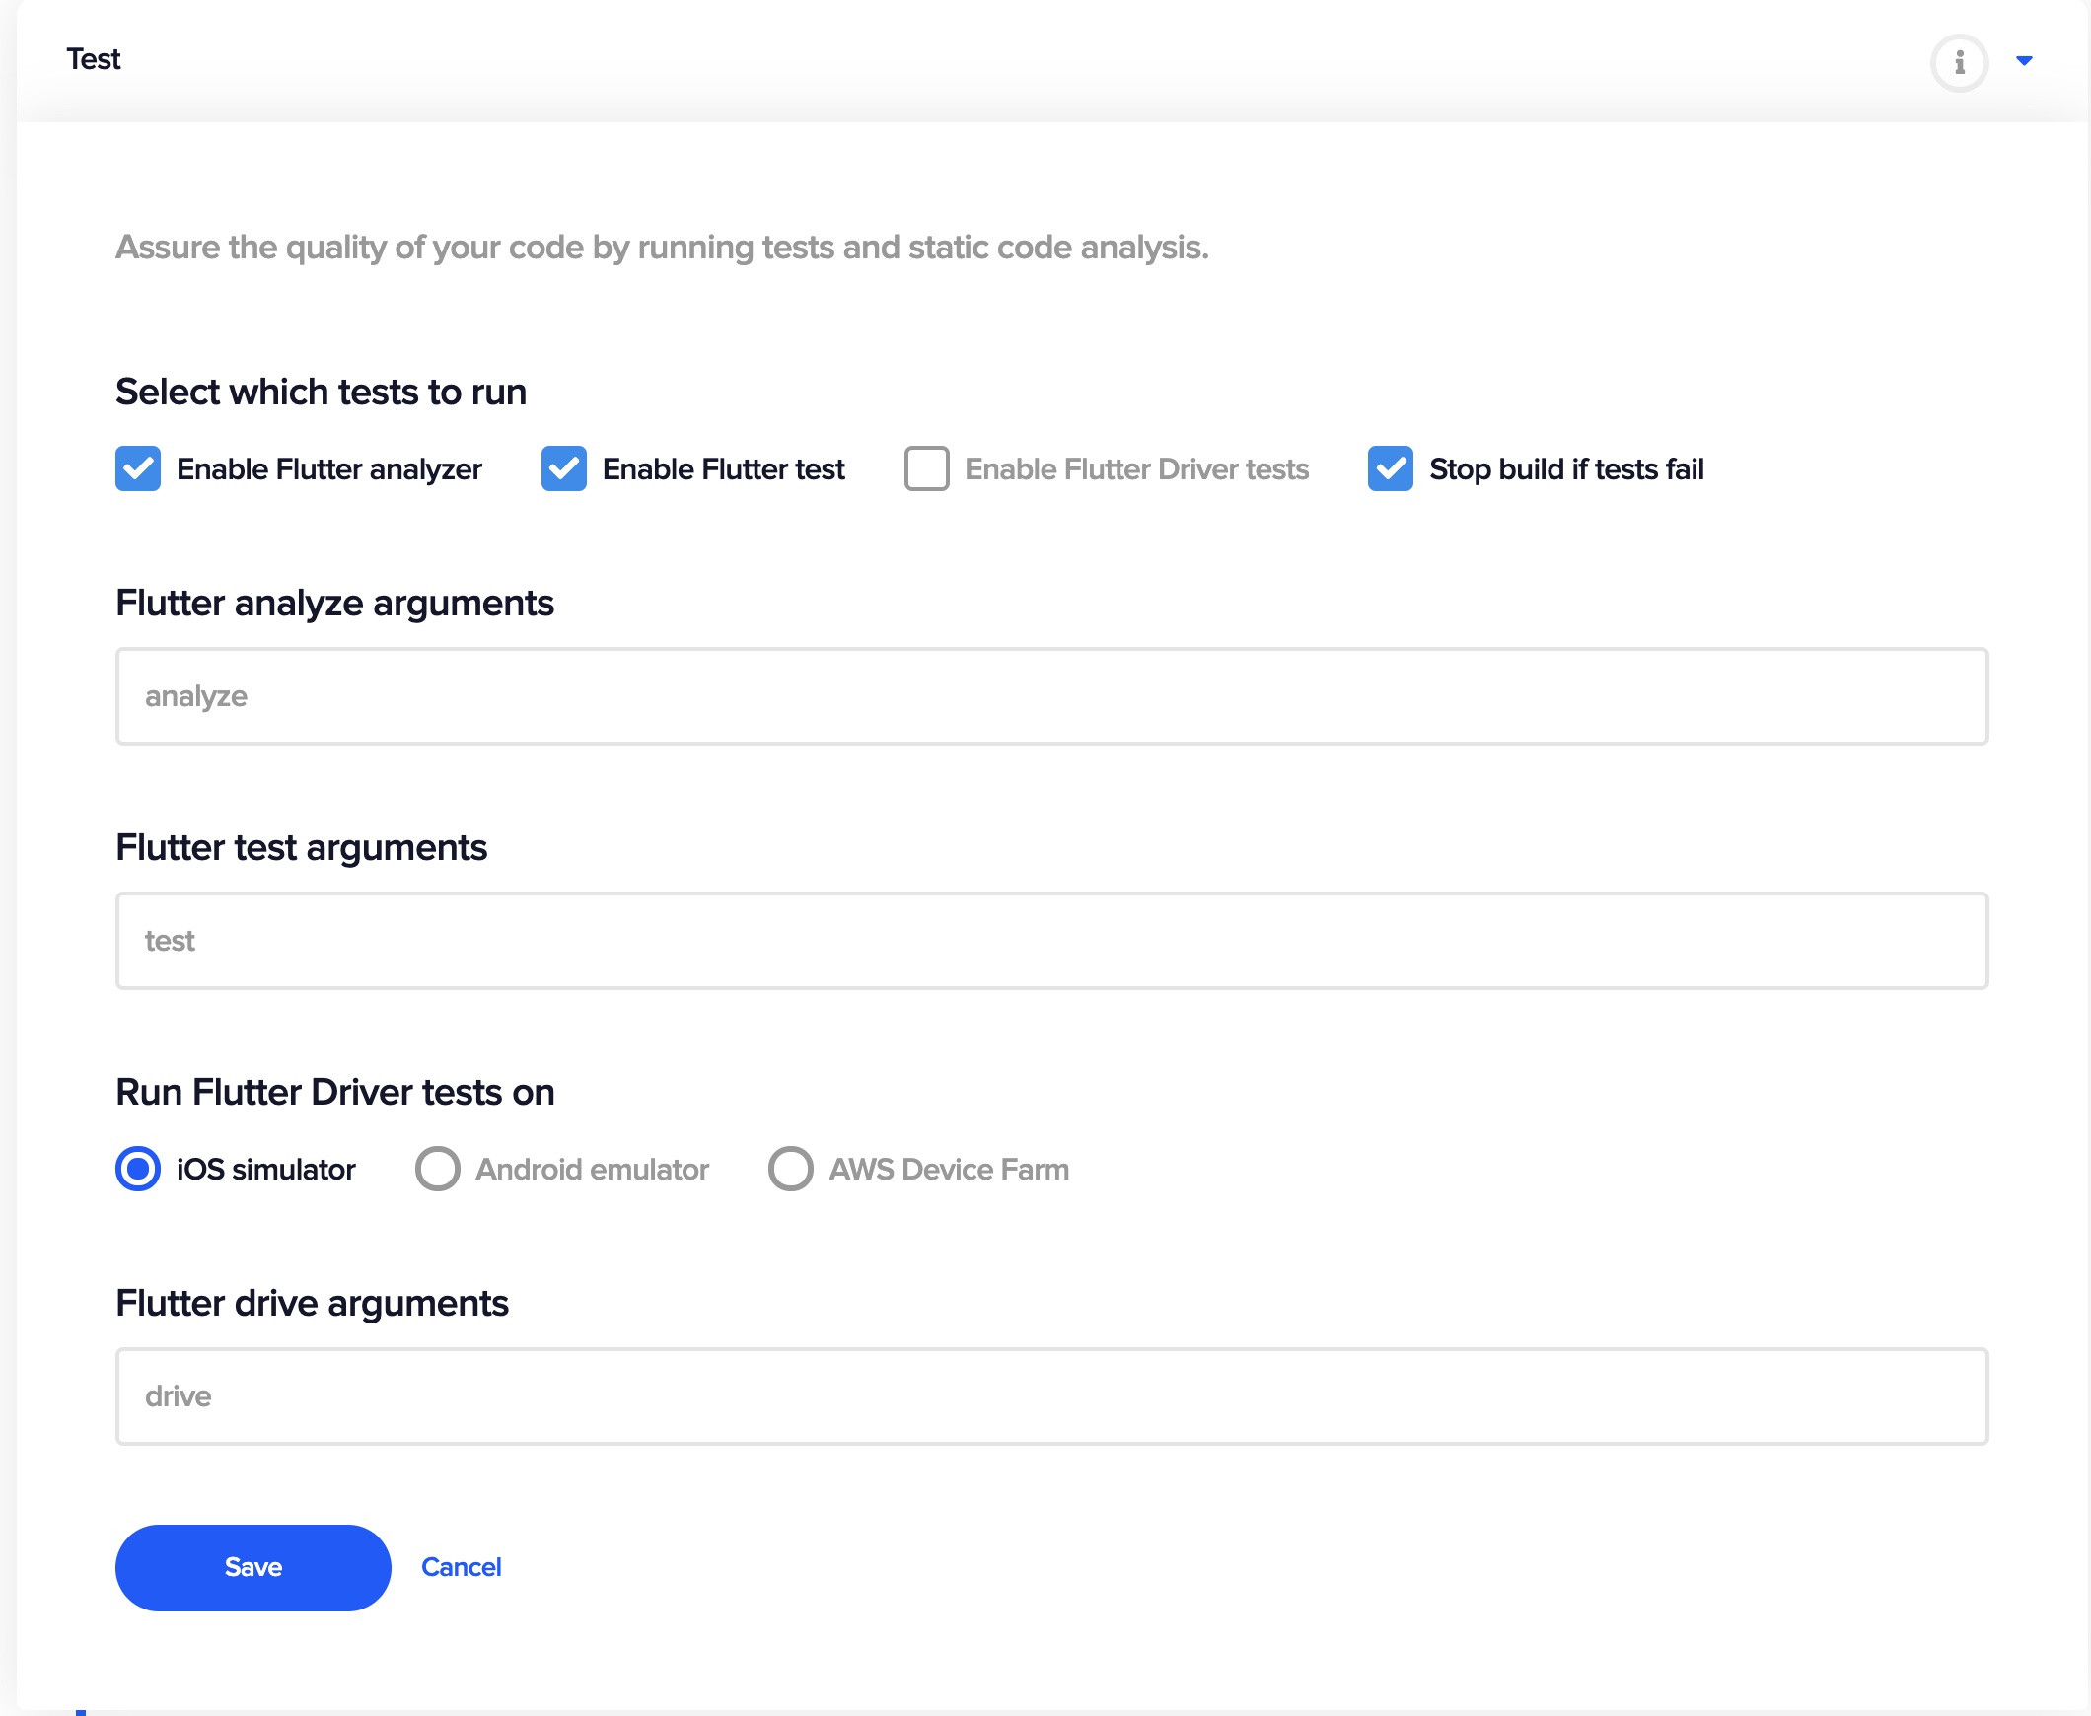Click the Test section title
The image size is (2091, 1716).
93,59
